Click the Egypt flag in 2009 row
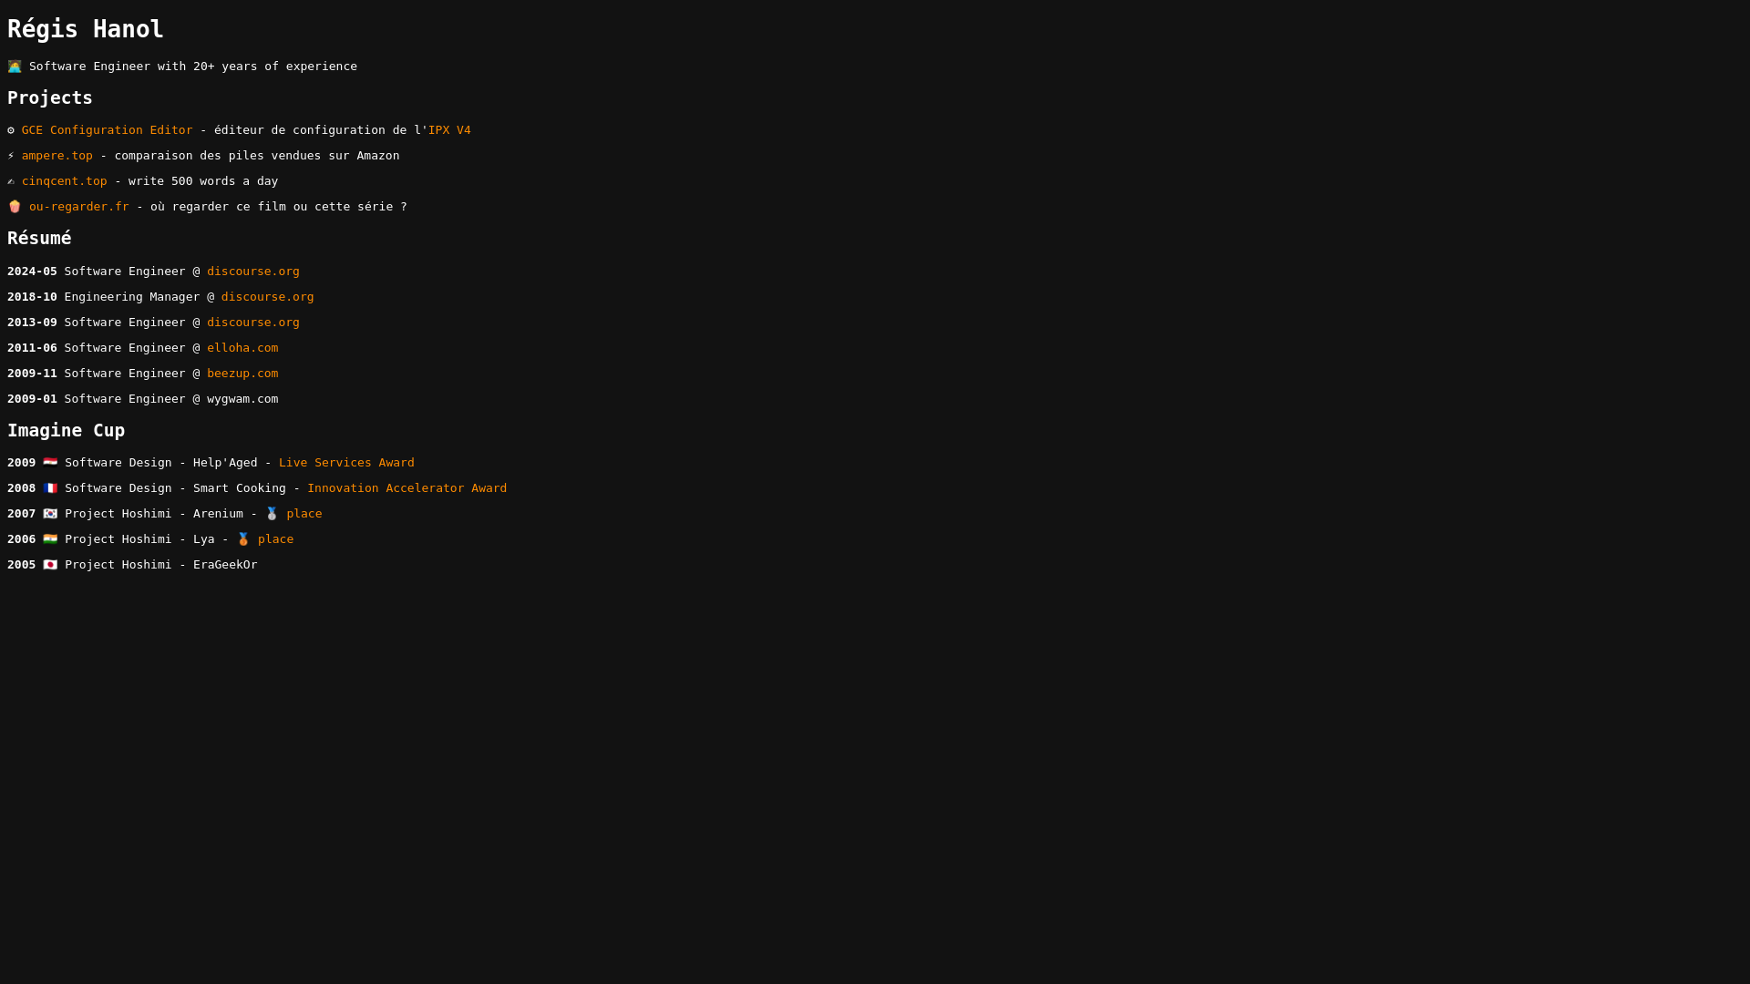Image resolution: width=1750 pixels, height=984 pixels. pos(50,463)
